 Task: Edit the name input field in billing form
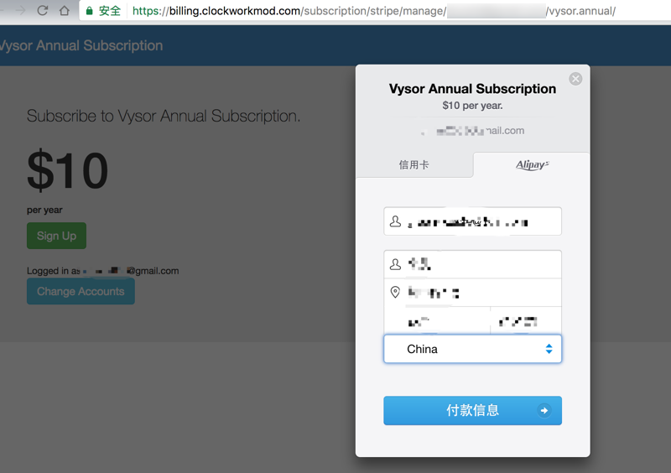(x=472, y=264)
